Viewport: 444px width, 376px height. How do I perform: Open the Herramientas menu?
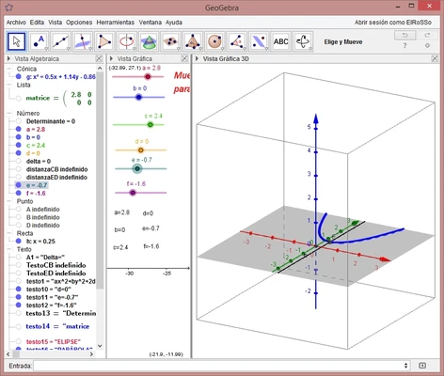[115, 23]
